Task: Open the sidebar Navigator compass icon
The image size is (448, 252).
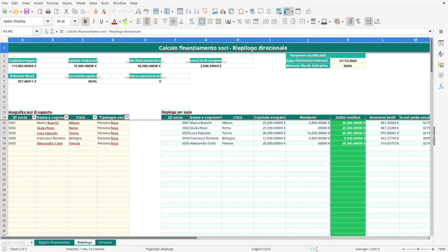Action: [441, 75]
